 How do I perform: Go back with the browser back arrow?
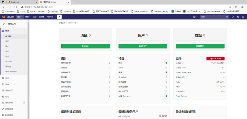[x=4, y=7]
